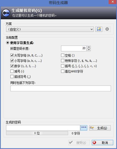Click the 0 位 password quality bar
This screenshot has width=117, height=149.
(37, 133)
